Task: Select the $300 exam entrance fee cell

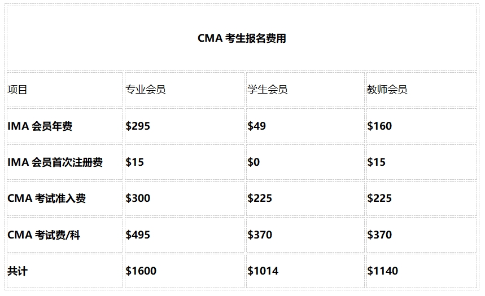Action: (x=138, y=198)
